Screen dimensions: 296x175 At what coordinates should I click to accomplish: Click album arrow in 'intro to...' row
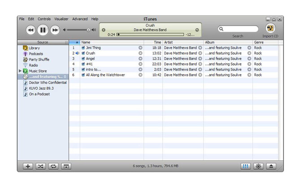pos(249,70)
